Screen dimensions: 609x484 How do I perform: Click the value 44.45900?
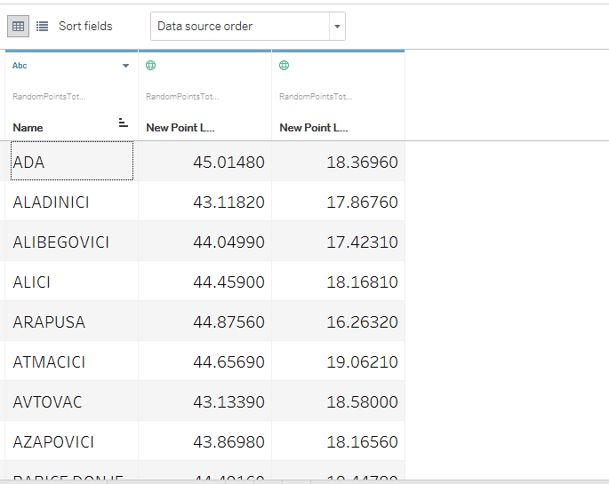point(228,282)
